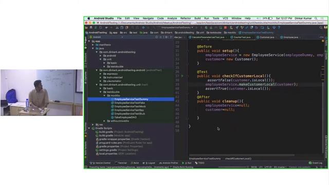Collapse the app module tree node
The width and height of the screenshot is (329, 185).
(x=89, y=41)
